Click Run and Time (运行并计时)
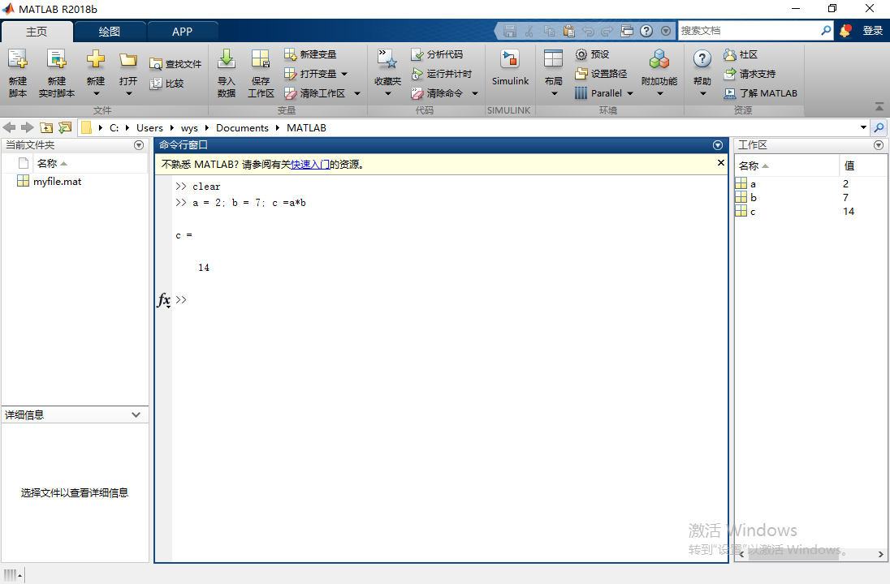 441,74
